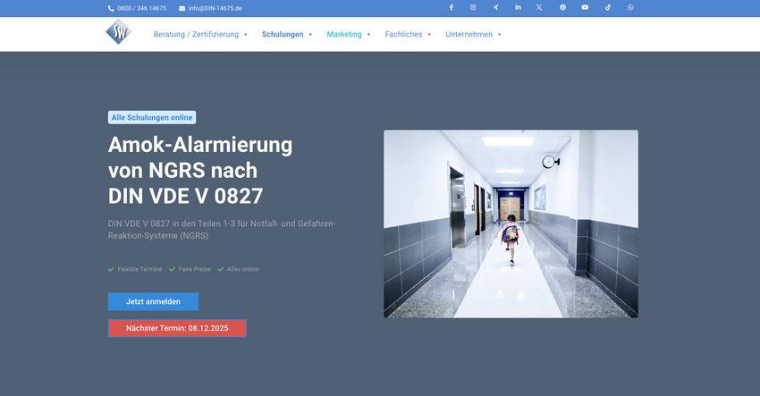
Task: Open the Instagram social icon
Action: [473, 7]
